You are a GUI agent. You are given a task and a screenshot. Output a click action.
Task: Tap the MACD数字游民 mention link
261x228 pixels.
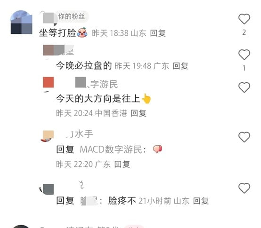point(113,149)
